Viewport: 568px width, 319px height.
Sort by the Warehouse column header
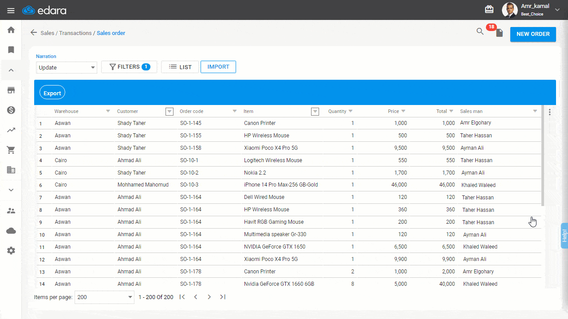pos(66,112)
